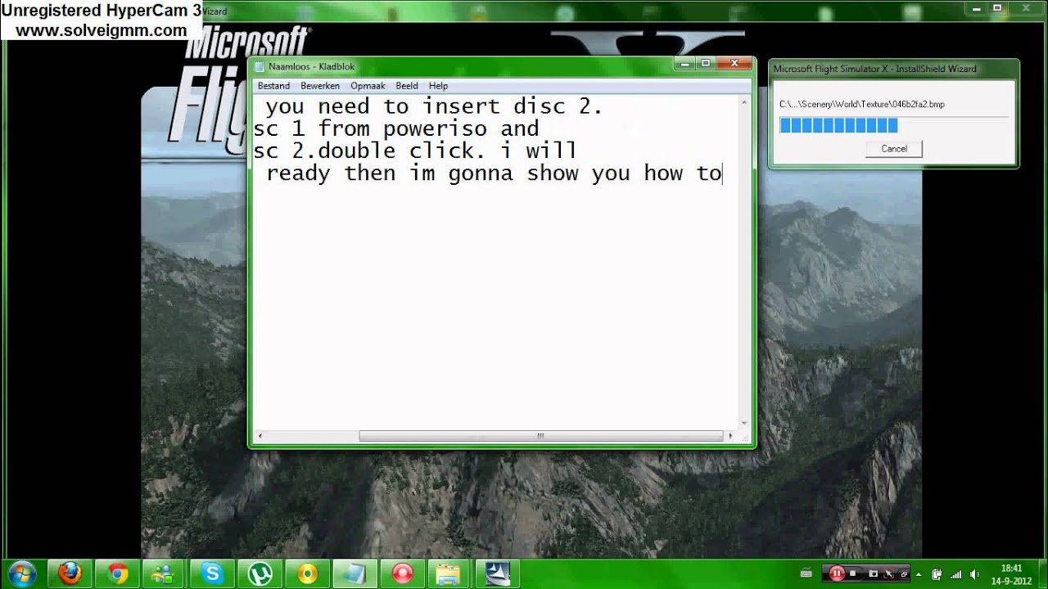
Task: Click the Show desktop strip
Action: click(1042, 573)
